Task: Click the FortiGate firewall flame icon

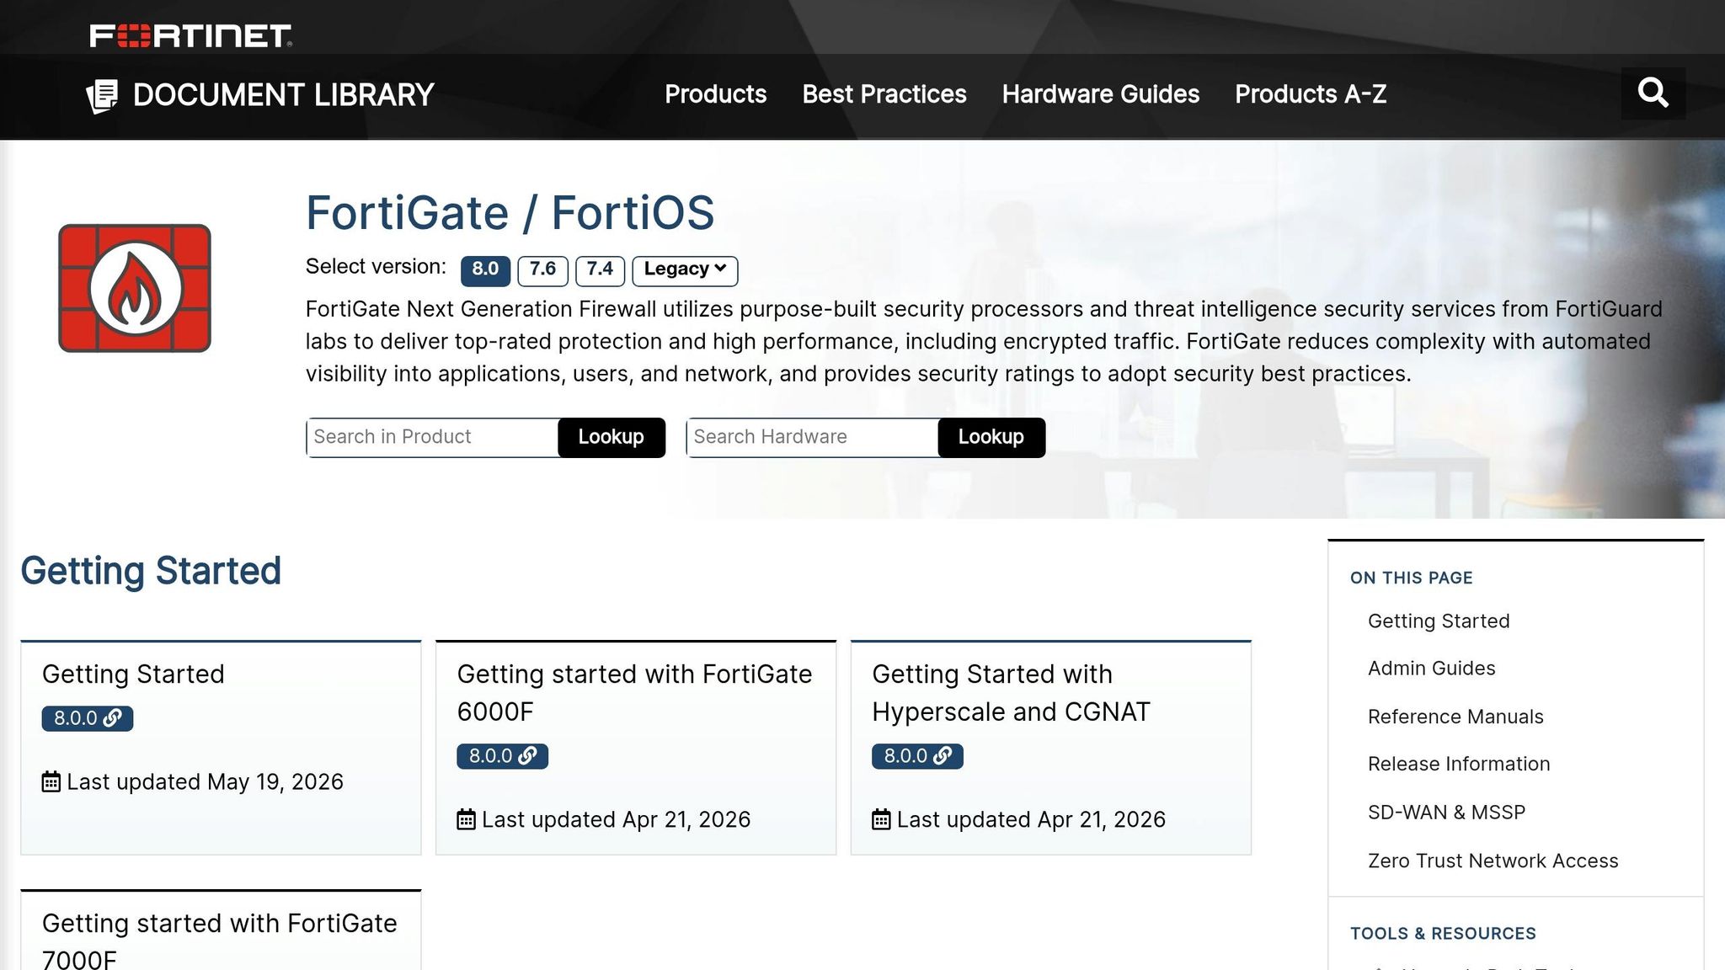Action: (x=135, y=288)
